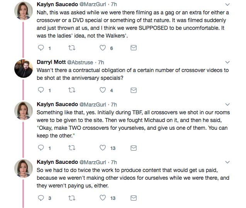Share the 'Something like that' tweet by message
Image resolution: width=246 pixels, height=208 pixels.
[133, 148]
